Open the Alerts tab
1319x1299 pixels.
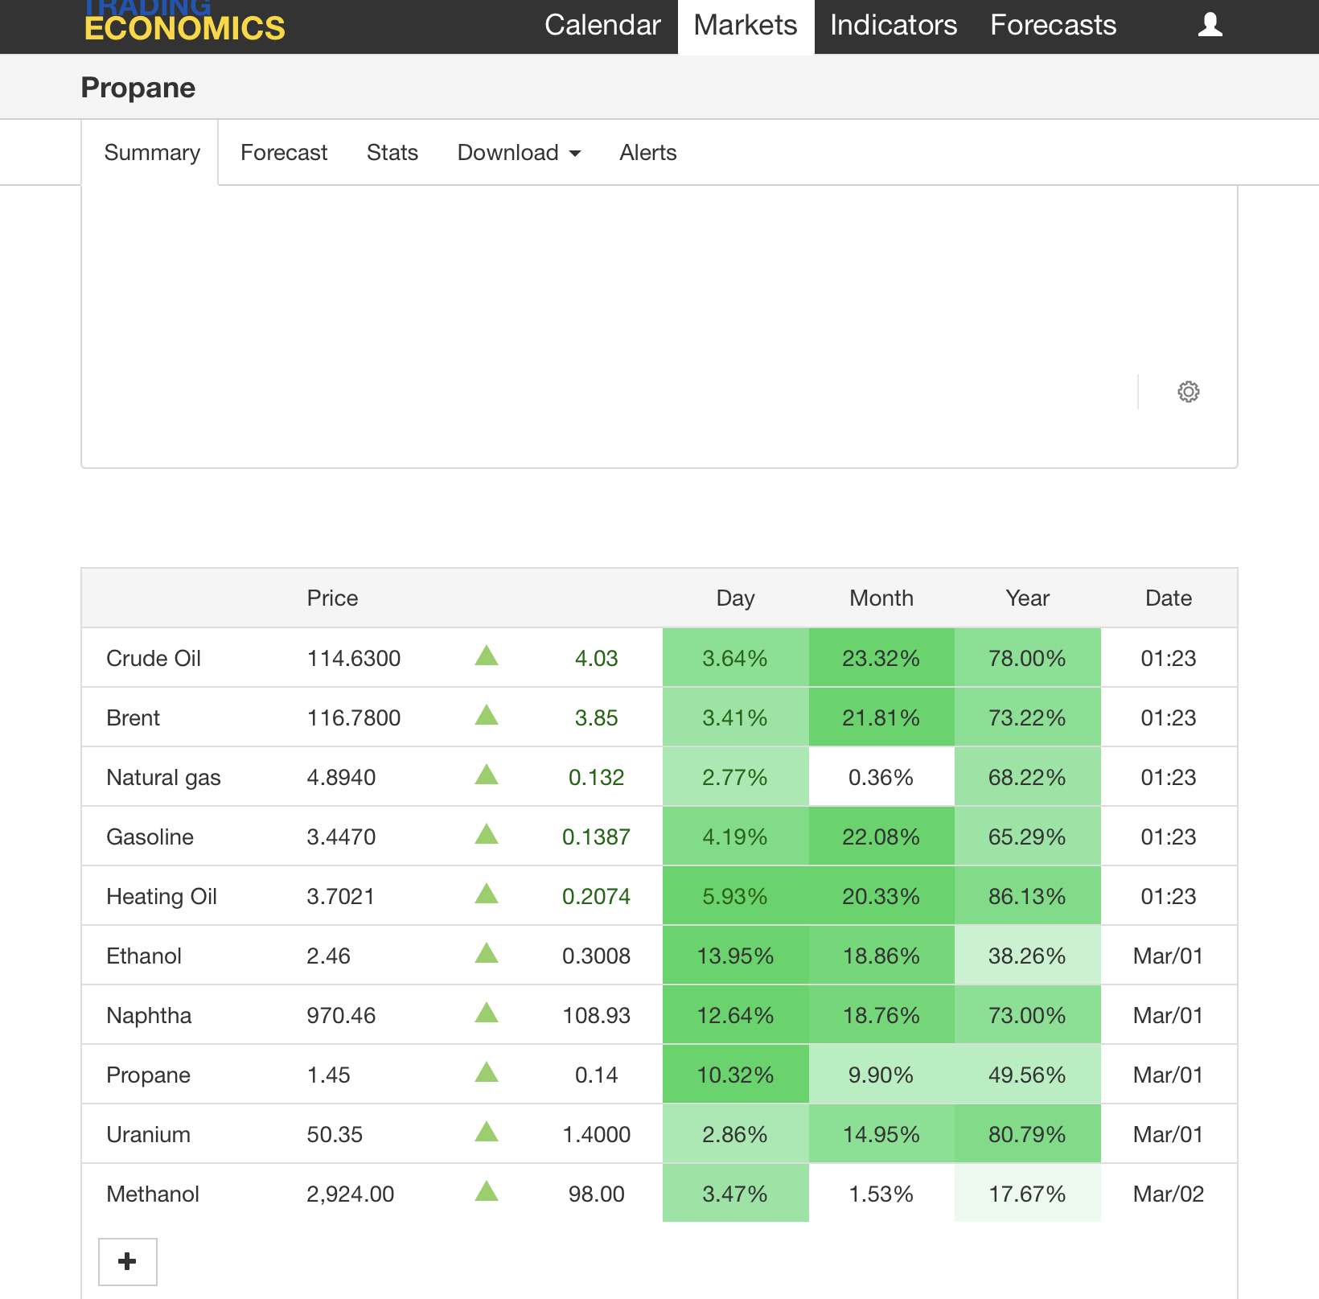pyautogui.click(x=647, y=153)
